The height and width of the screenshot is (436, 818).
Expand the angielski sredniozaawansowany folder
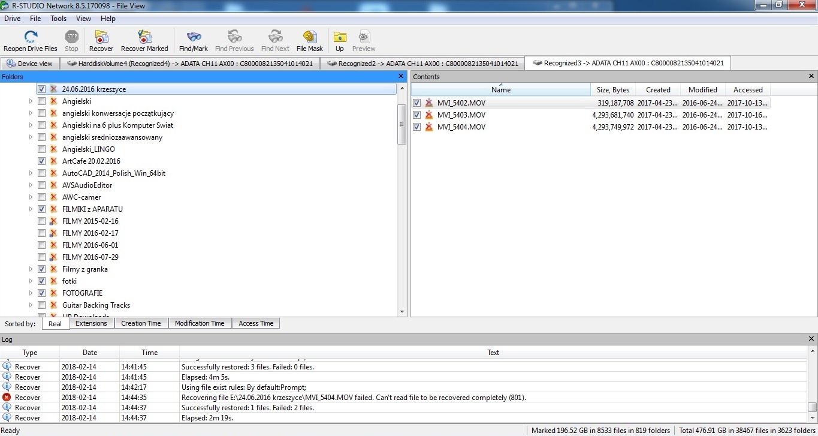pyautogui.click(x=31, y=137)
